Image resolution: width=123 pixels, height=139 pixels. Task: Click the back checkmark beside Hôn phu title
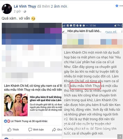[63, 32]
